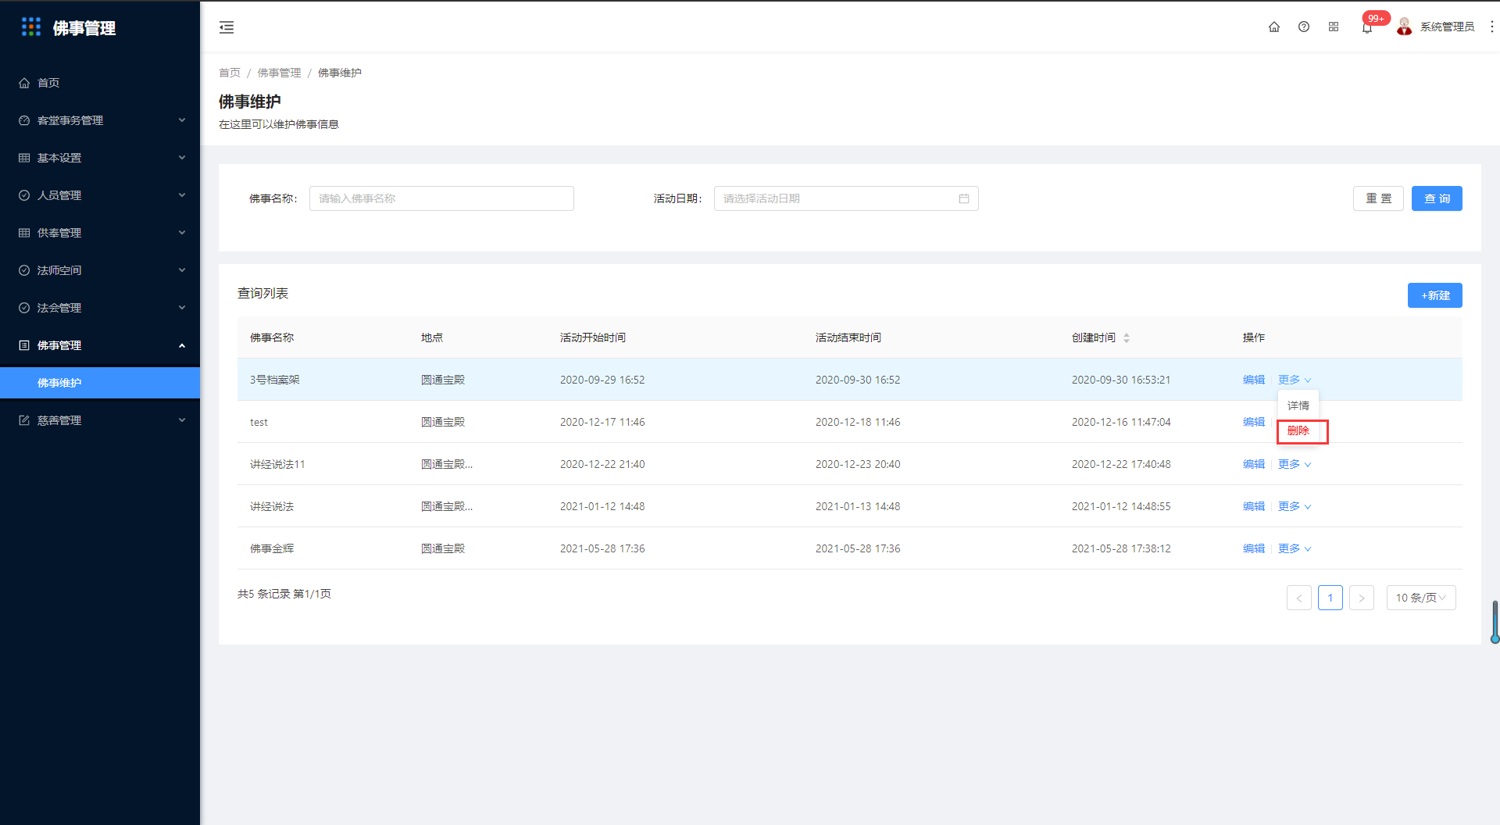This screenshot has width=1500, height=825.
Task: Expand 慈善管理 sidebar menu
Action: (100, 420)
